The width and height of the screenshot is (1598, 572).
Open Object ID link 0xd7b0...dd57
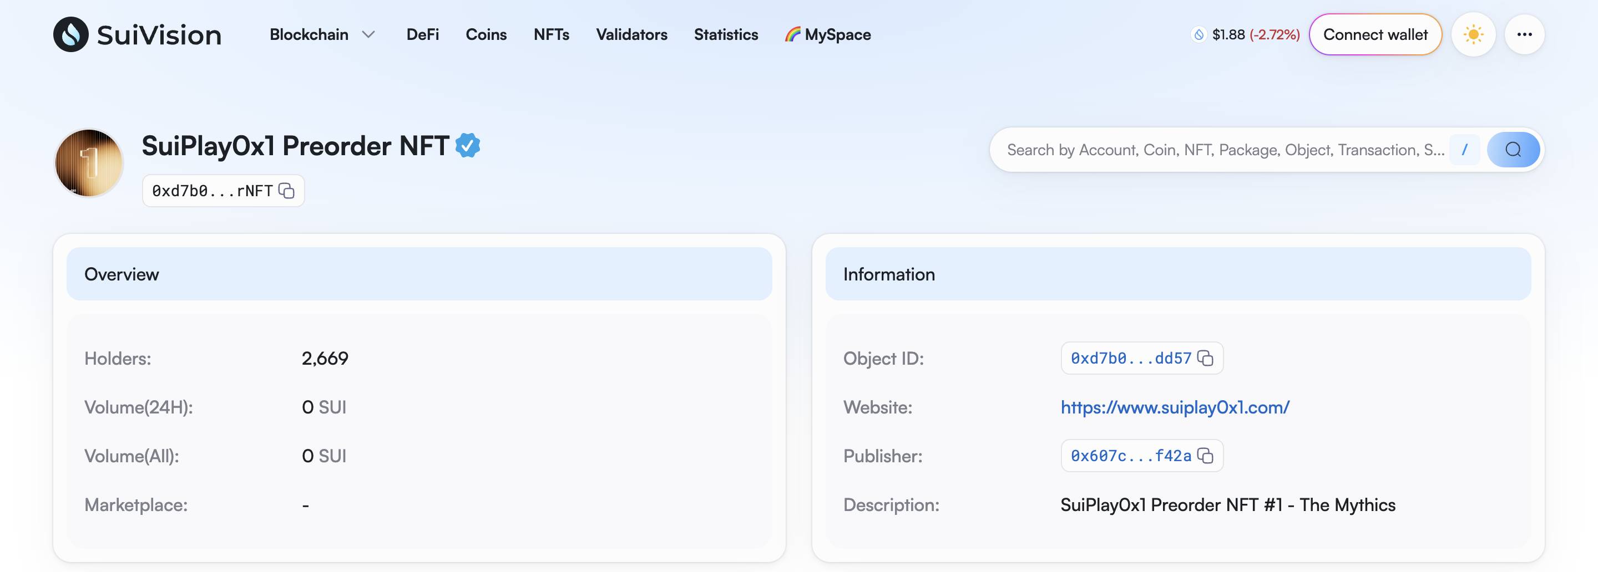[1131, 358]
